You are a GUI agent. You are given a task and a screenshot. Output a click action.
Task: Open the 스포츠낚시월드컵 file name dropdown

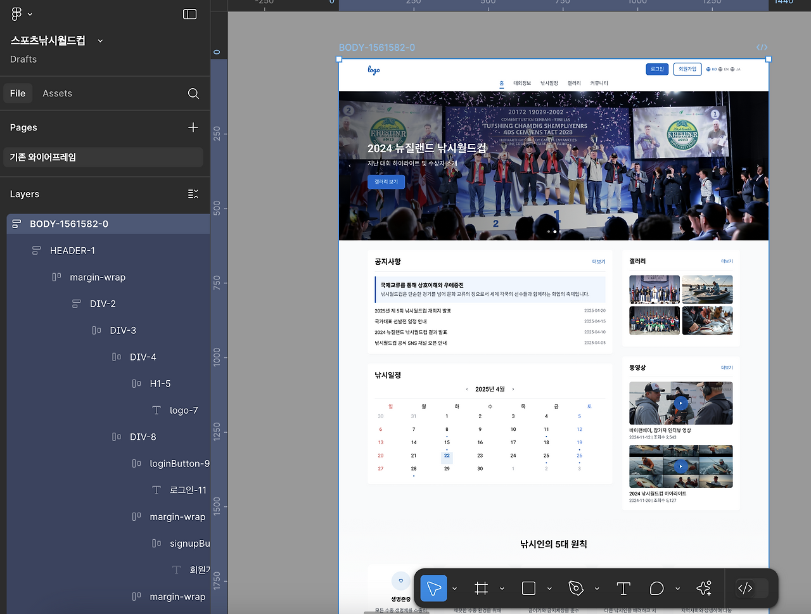tap(100, 41)
